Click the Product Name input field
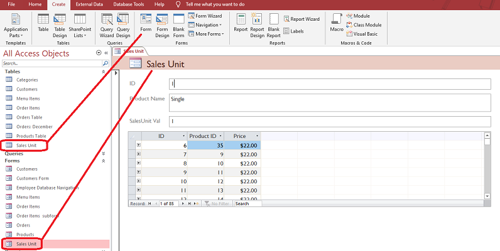 coord(330,102)
